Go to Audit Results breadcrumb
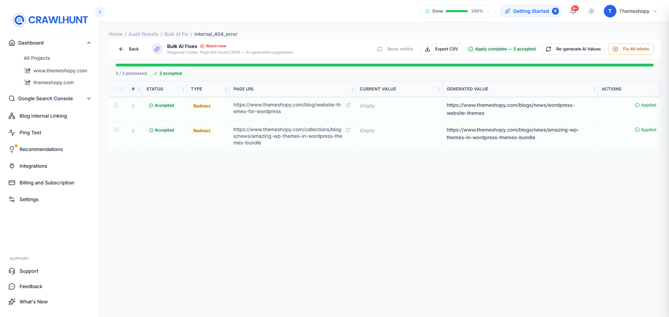This screenshot has height=317, width=669. point(143,34)
